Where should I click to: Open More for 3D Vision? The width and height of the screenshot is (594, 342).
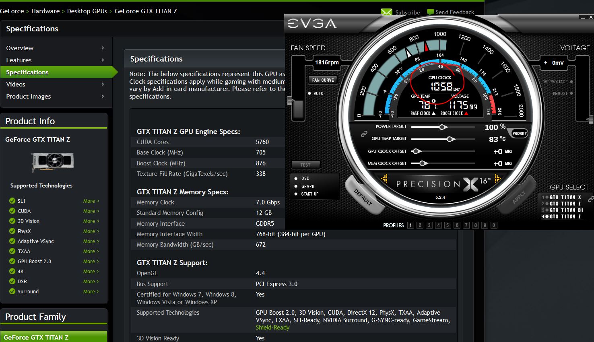tap(91, 221)
